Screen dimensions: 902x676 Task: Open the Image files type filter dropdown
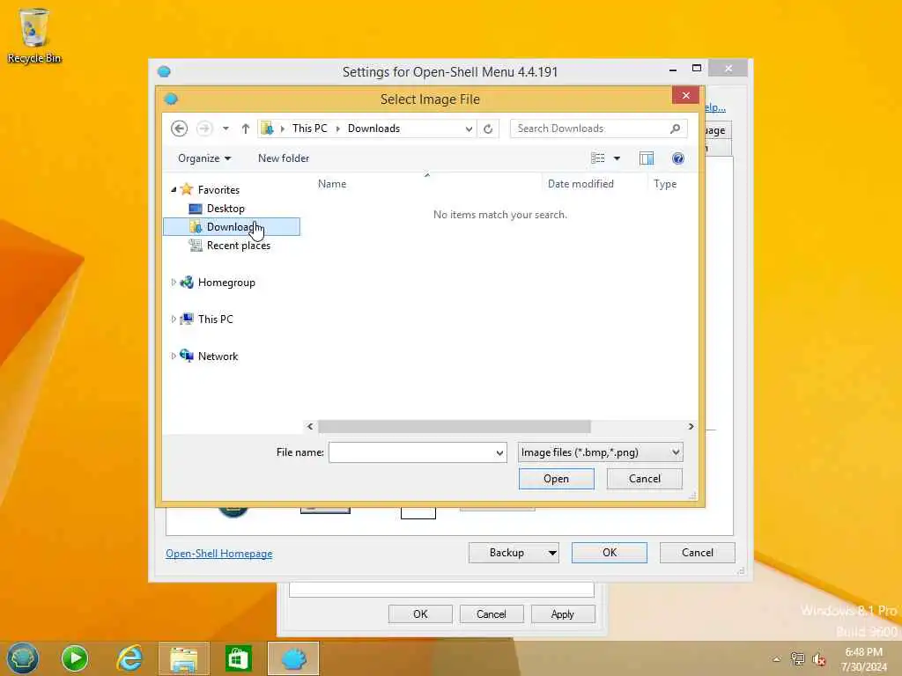tap(600, 452)
